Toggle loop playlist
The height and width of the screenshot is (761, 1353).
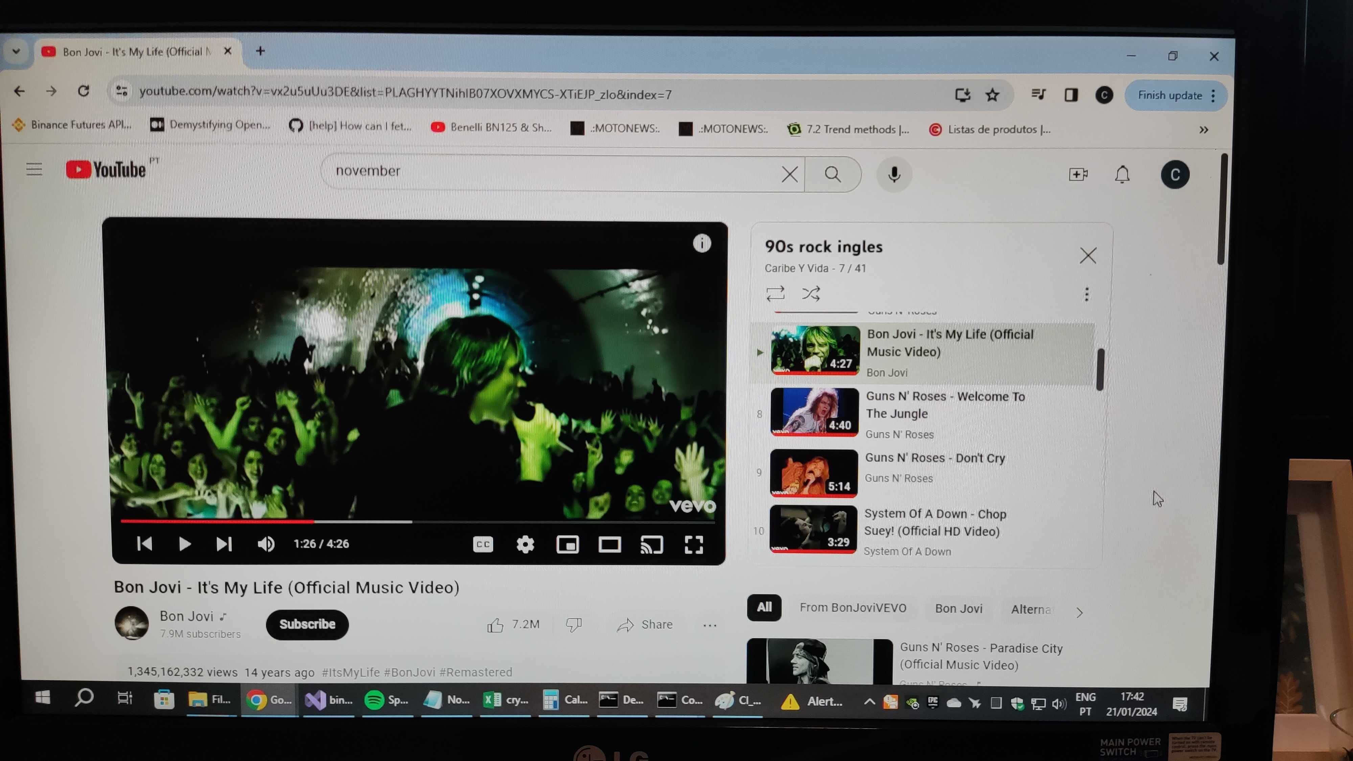775,294
